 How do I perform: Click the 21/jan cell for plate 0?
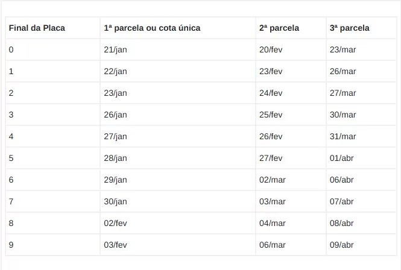[x=115, y=49]
